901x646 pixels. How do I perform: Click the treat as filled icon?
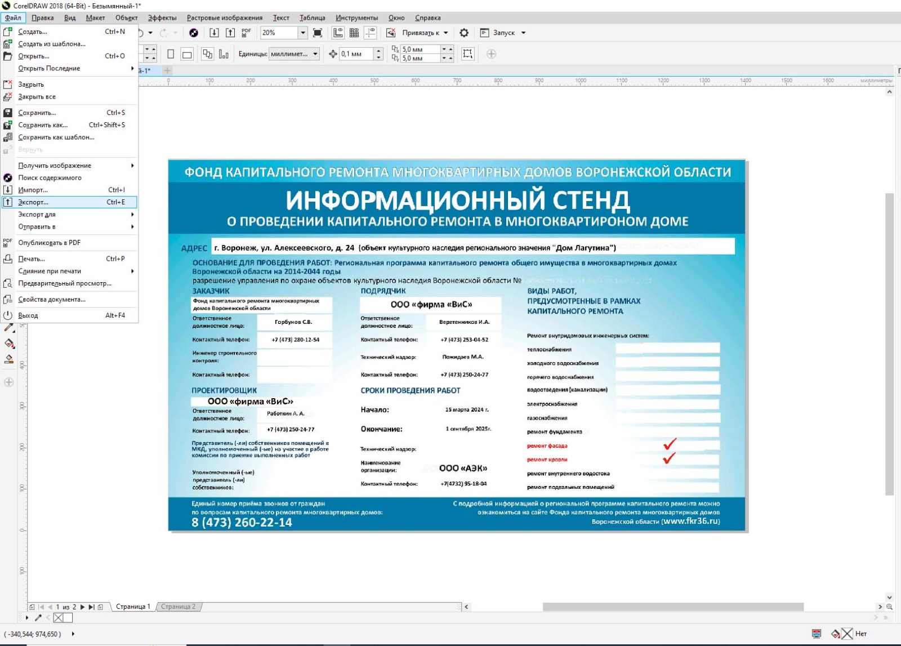(x=468, y=54)
